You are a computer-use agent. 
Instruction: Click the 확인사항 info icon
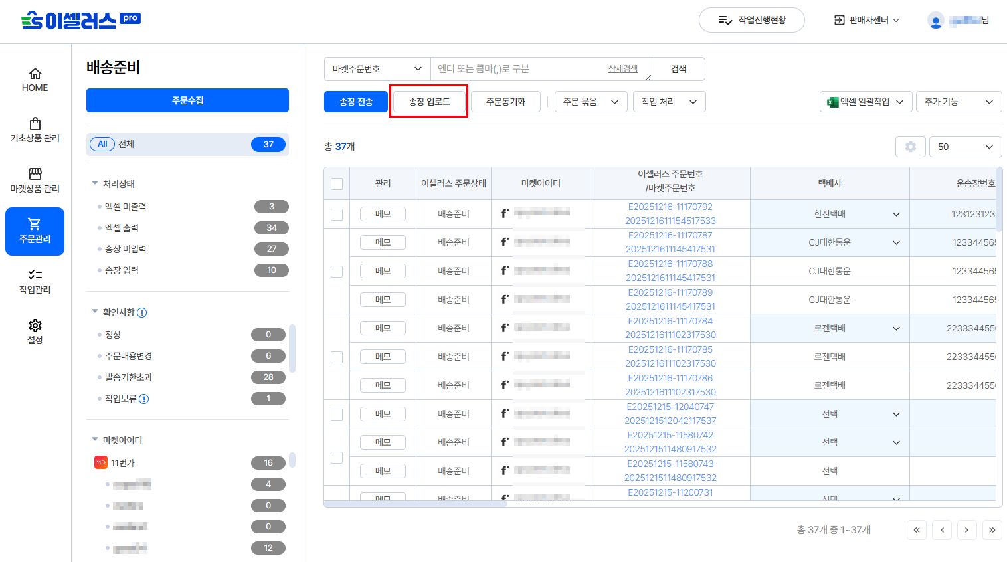[x=142, y=313]
